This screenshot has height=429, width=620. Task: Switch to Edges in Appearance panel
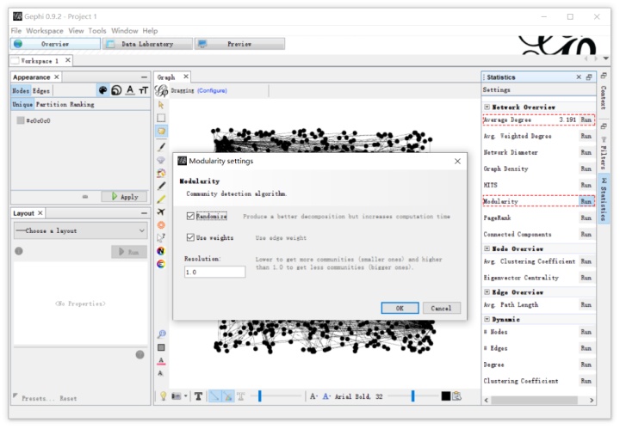[41, 91]
